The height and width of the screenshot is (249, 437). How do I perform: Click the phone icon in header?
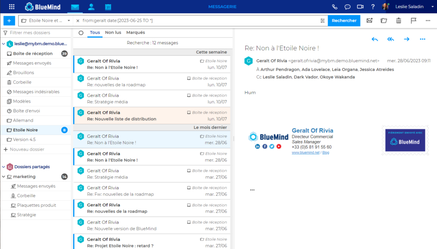pyautogui.click(x=335, y=7)
